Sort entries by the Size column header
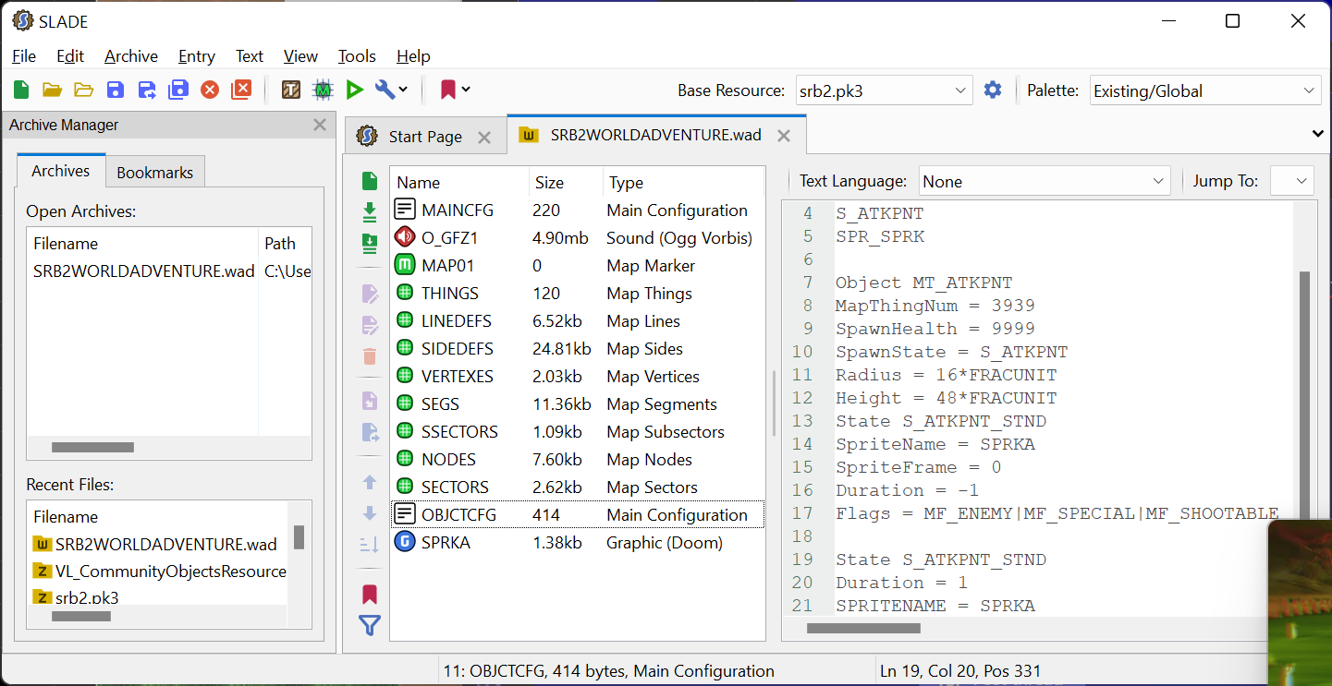Viewport: 1332px width, 686px height. click(x=566, y=183)
